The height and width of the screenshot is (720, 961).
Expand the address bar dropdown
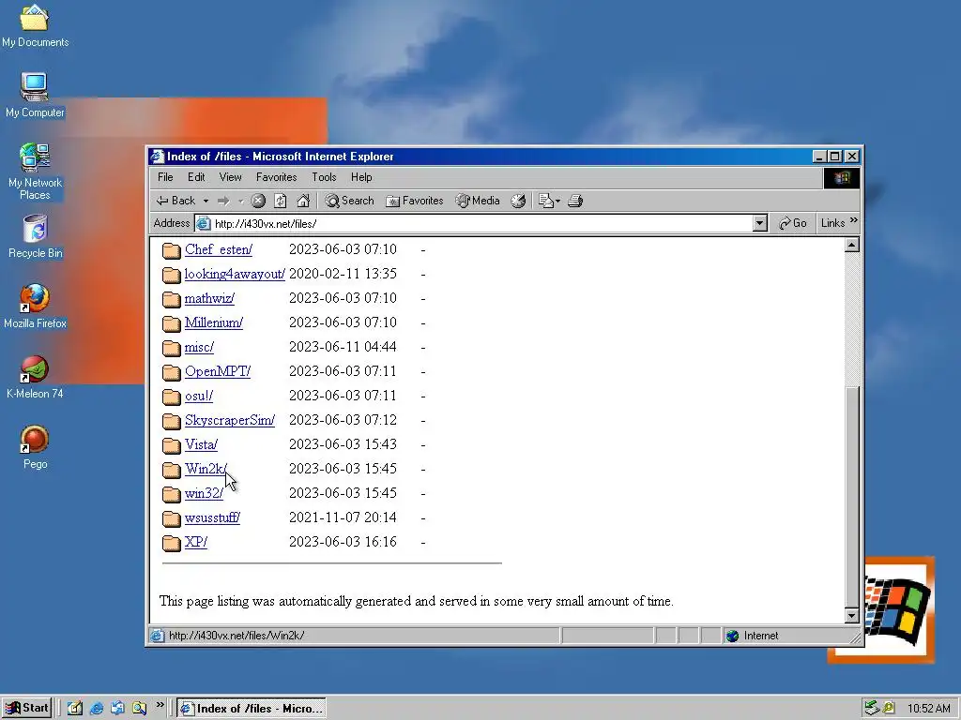click(759, 223)
